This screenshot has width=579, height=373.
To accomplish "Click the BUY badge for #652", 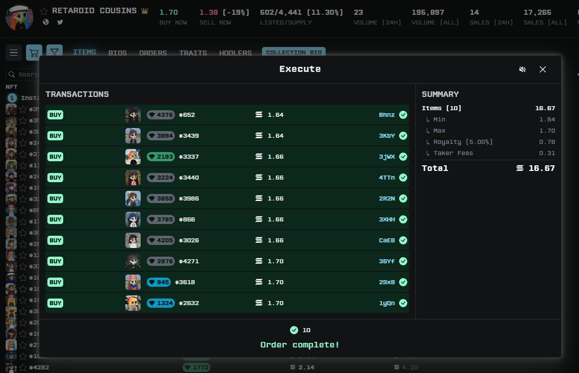I will [56, 115].
